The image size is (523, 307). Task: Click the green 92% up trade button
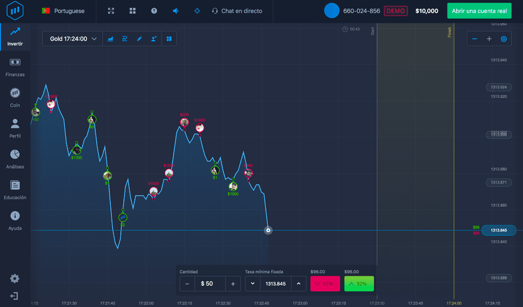pyautogui.click(x=359, y=284)
